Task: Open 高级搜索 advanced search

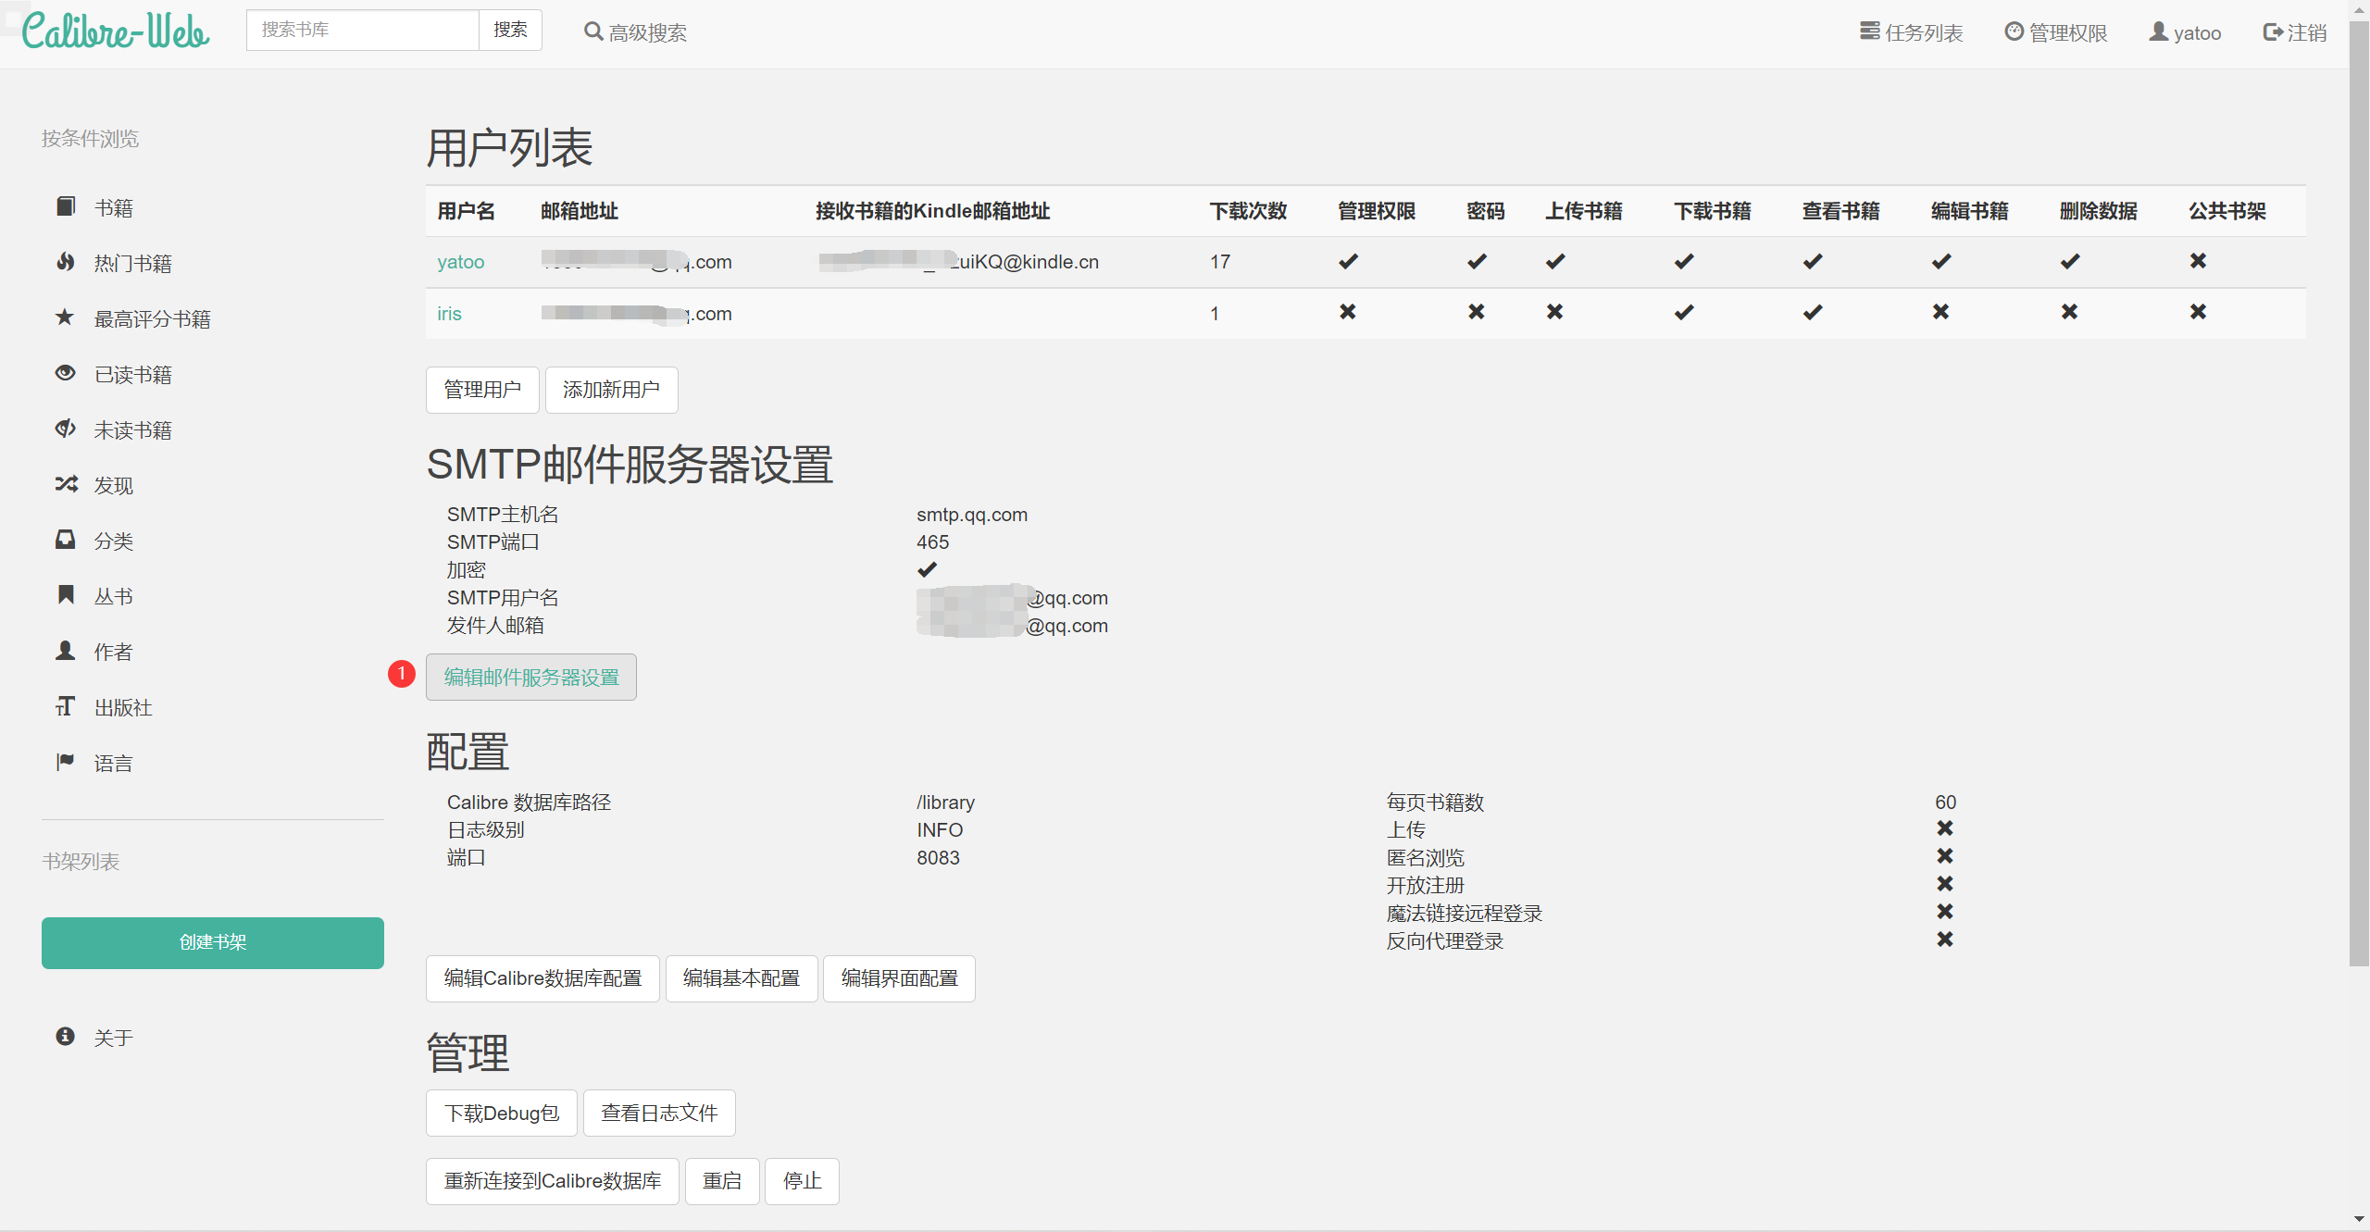Action: (x=635, y=32)
